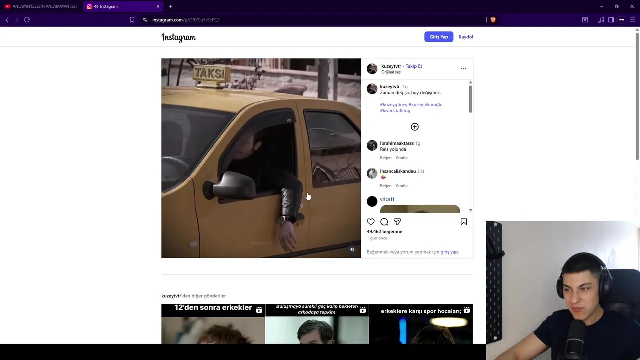640x360 pixels.
Task: Open the music note toolbar icon
Action: 601,20
